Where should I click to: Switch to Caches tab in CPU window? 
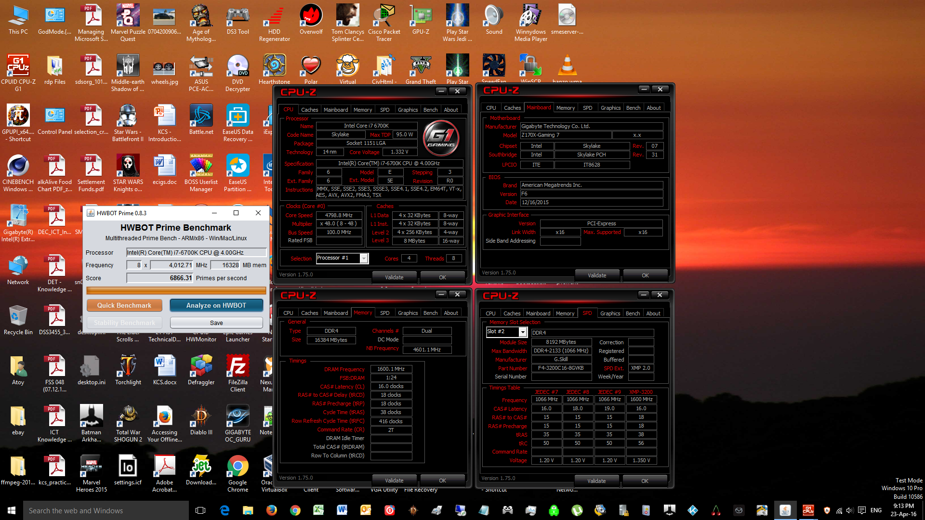(x=309, y=110)
